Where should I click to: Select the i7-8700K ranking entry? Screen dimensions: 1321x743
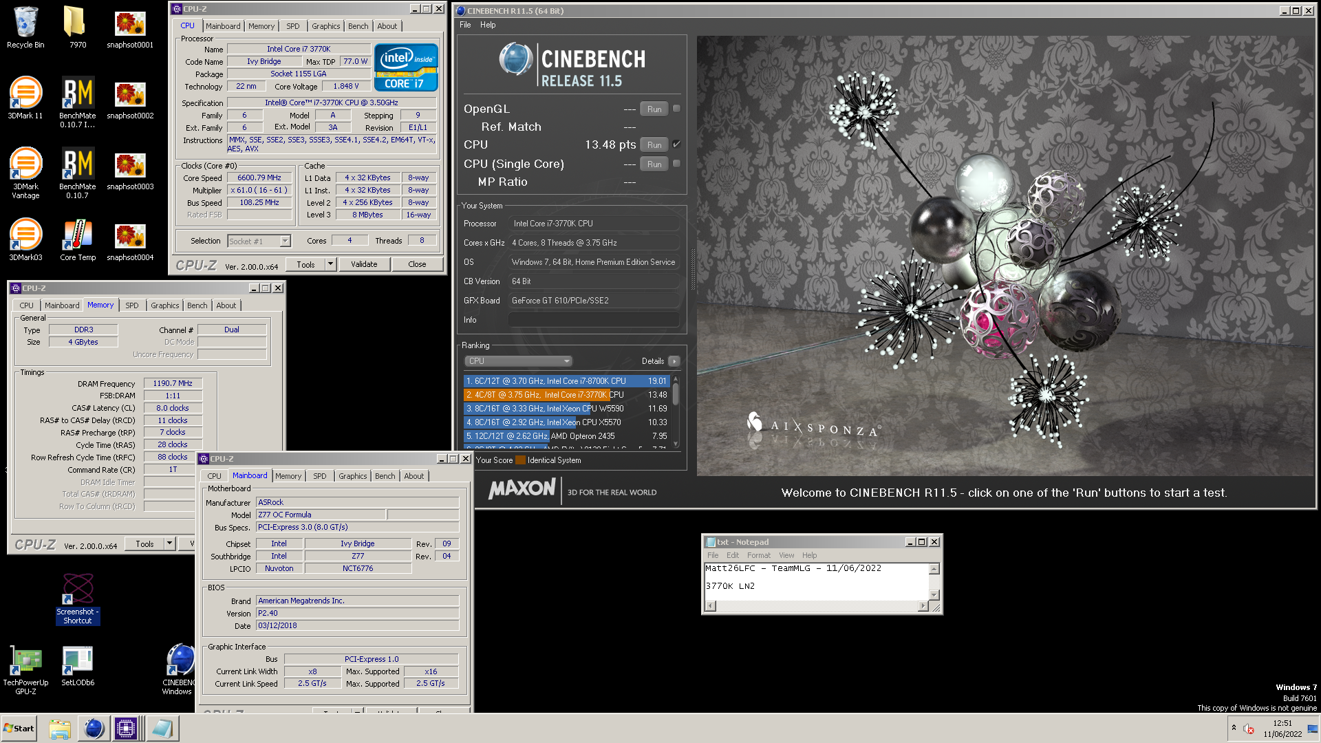567,381
